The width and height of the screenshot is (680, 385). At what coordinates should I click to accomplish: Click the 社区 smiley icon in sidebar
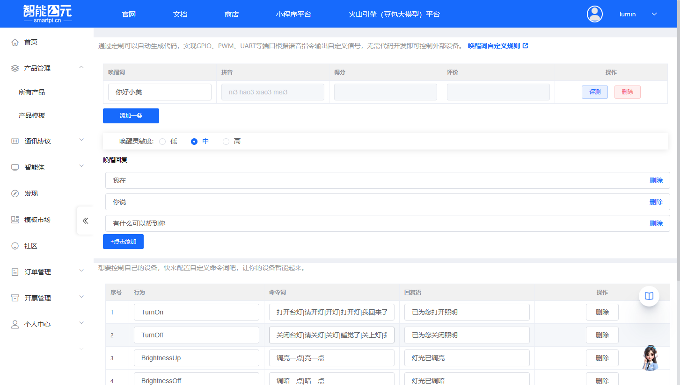click(x=15, y=246)
